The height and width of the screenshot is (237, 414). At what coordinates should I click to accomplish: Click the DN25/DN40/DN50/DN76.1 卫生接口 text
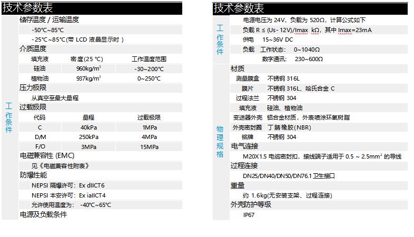289,175
